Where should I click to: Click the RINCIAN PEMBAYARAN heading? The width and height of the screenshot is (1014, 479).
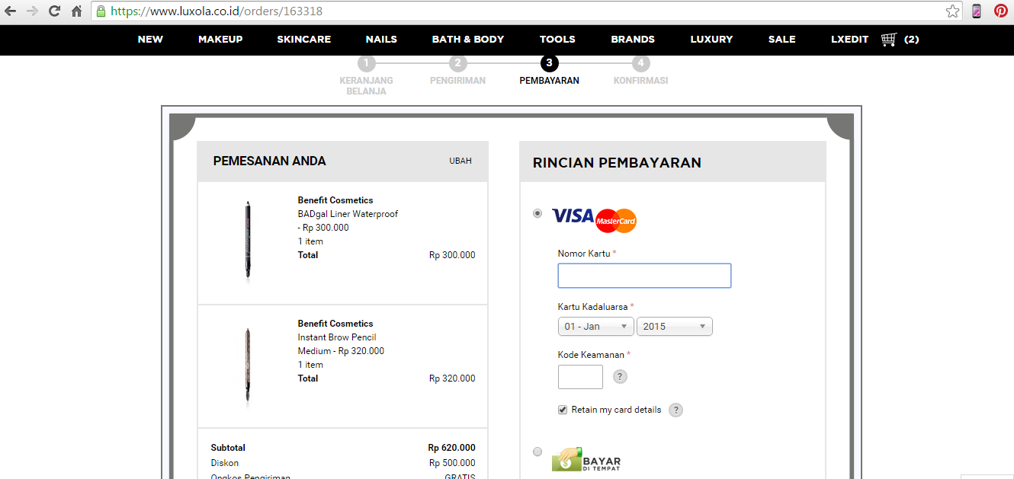pos(617,162)
